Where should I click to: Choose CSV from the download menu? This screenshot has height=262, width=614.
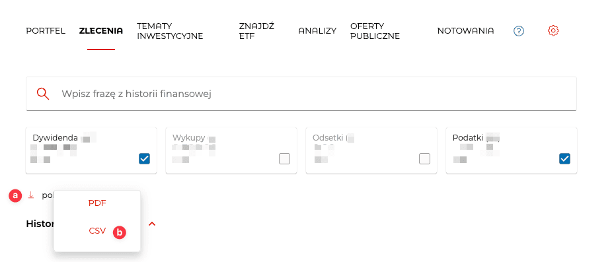pos(97,231)
